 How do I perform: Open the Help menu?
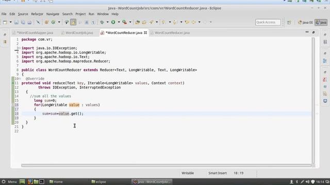coord(115,14)
